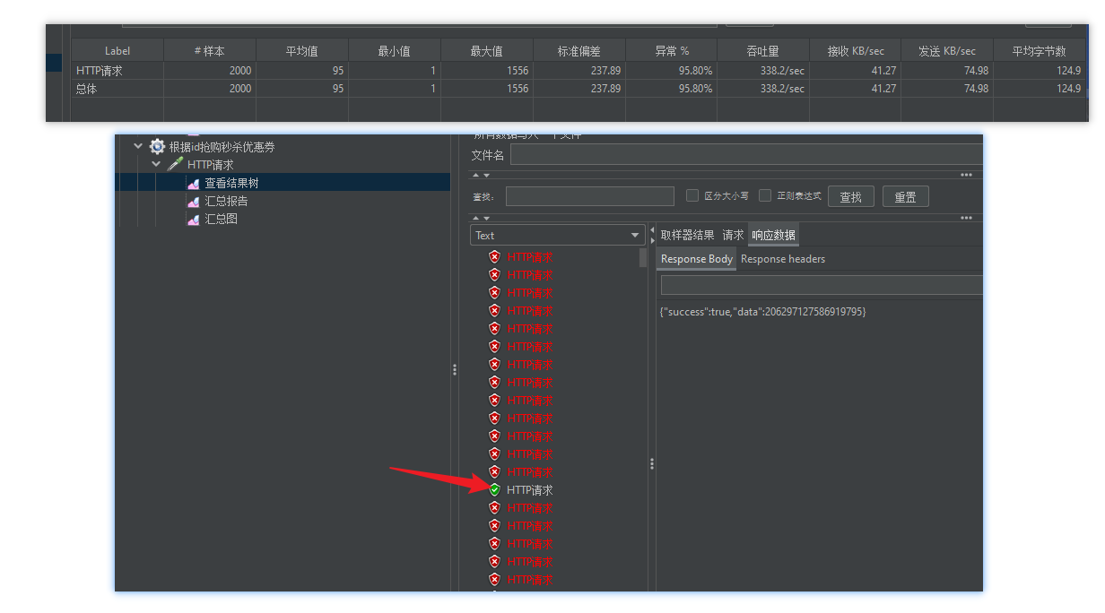Screen dimensions: 1105x613
Task: Select the successful black HTTP请求 result row
Action: point(529,490)
